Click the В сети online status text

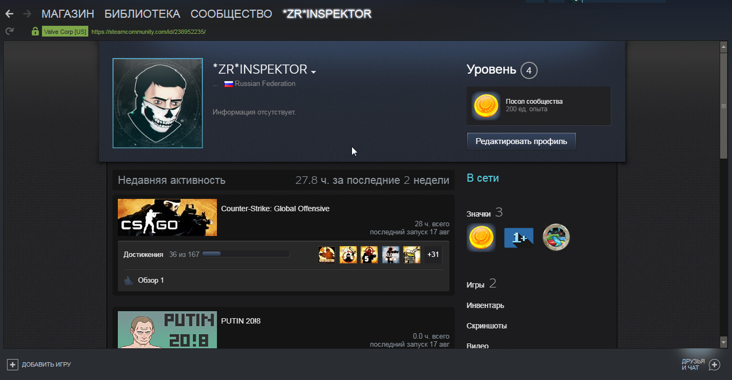tap(483, 178)
